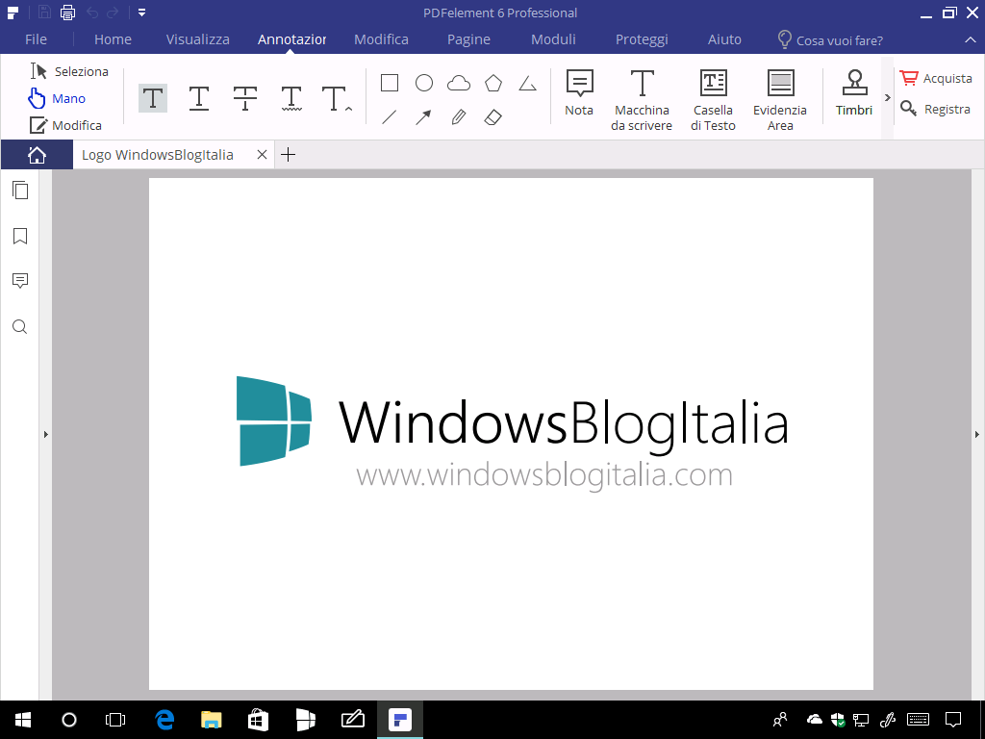Open a new tab with plus button
The image size is (985, 739).
click(288, 155)
